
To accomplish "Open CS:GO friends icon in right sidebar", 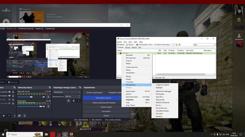I will click(x=239, y=36).
